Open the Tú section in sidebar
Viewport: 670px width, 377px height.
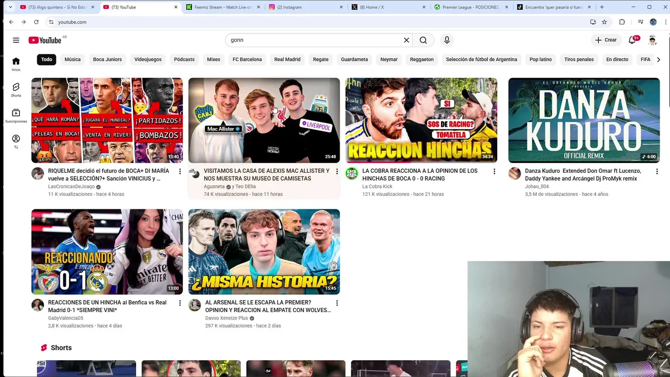(16, 142)
